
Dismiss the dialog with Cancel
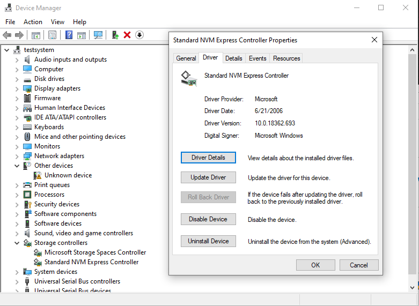click(x=358, y=265)
